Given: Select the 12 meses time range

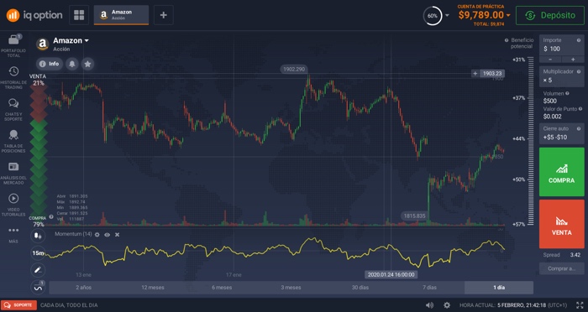Looking at the screenshot, I should tap(153, 288).
